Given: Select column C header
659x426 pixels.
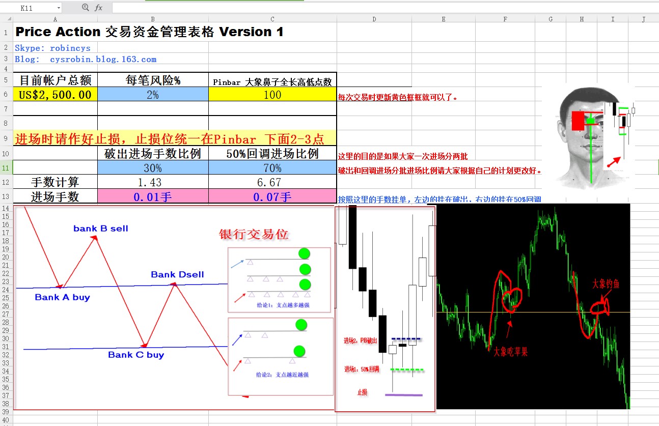Looking at the screenshot, I should pyautogui.click(x=272, y=19).
